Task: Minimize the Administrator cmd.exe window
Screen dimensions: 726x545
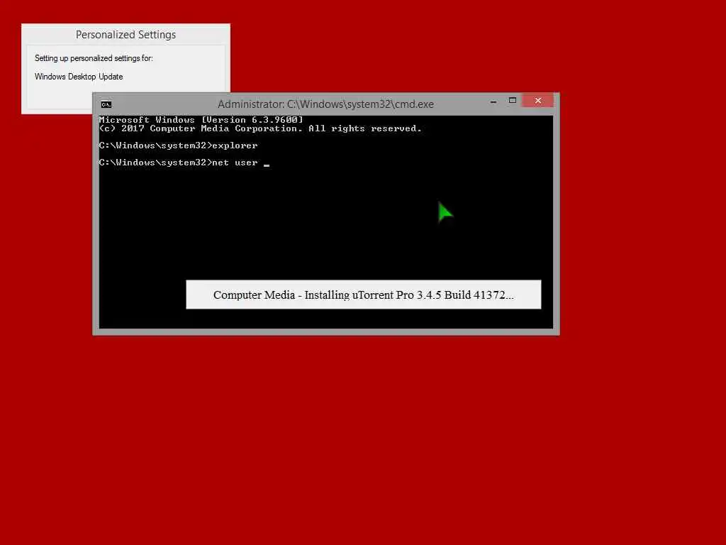Action: click(x=493, y=101)
